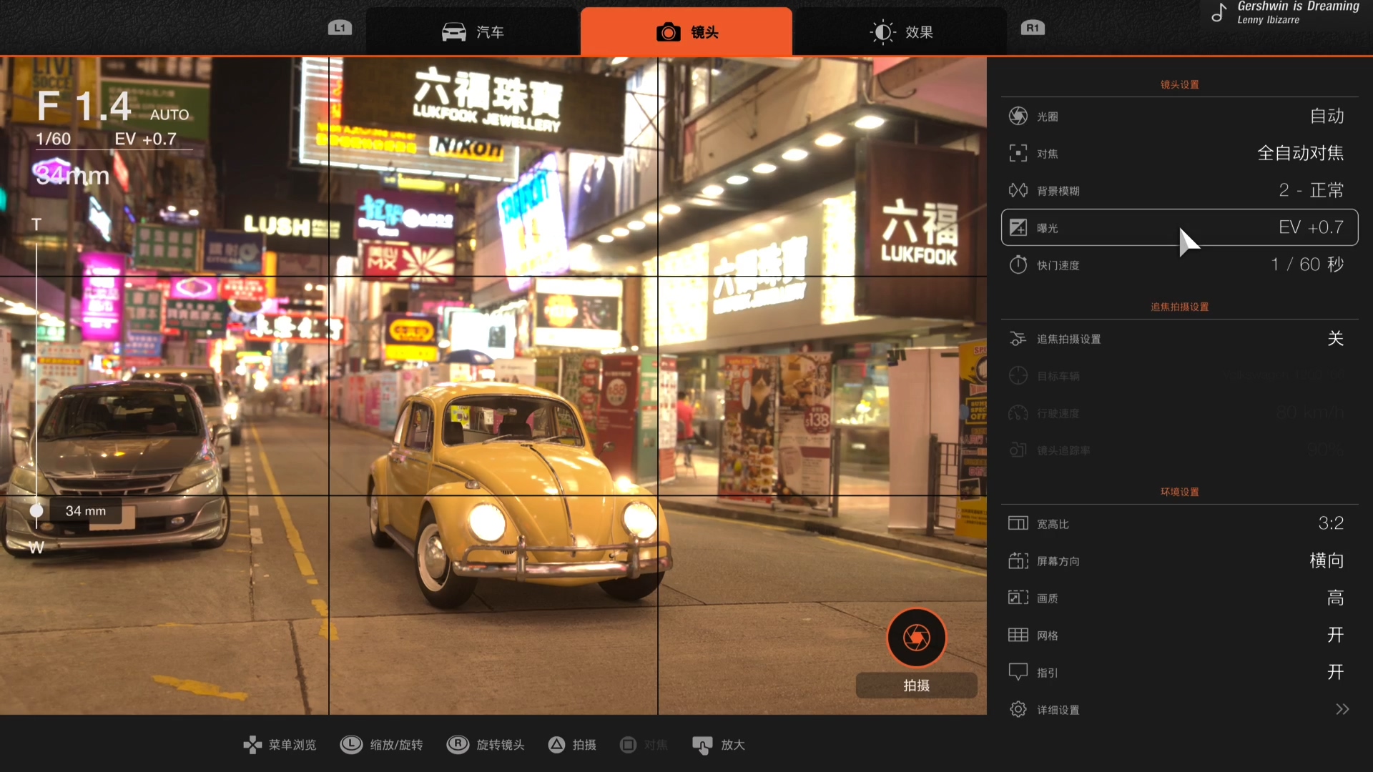Switch to the 汽车 (Car) tab

472,32
